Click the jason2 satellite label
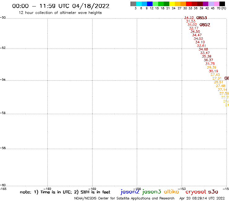The image size is (229, 201). tap(130, 192)
